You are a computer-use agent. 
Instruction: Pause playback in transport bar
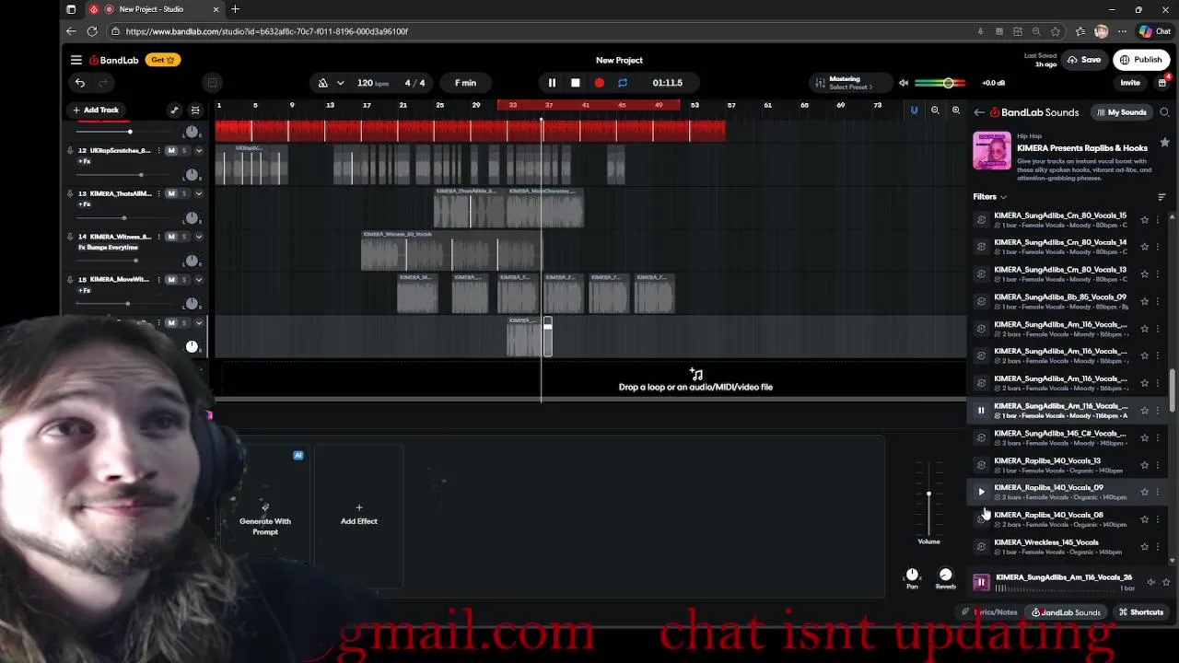(x=552, y=83)
